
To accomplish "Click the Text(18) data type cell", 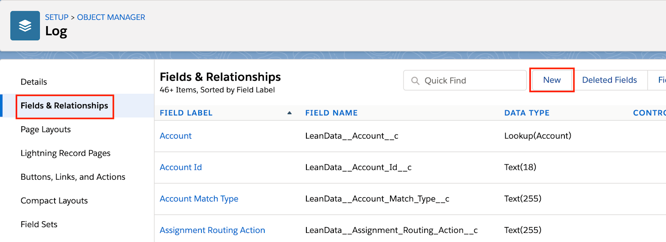I will point(520,167).
